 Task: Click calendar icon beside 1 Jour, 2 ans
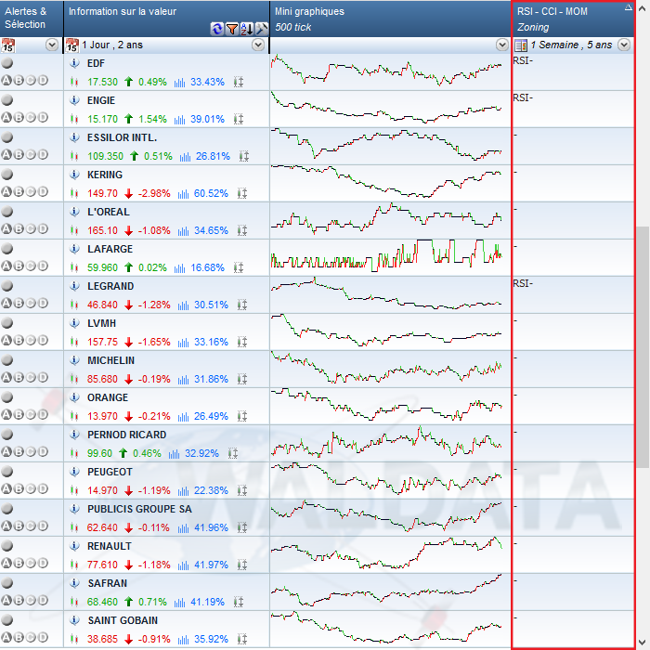(x=72, y=45)
